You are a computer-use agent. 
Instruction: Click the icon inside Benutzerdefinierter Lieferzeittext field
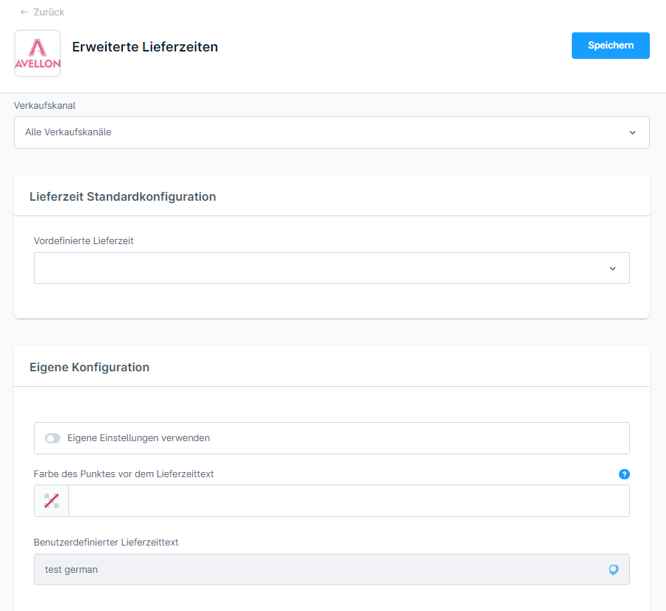point(613,570)
